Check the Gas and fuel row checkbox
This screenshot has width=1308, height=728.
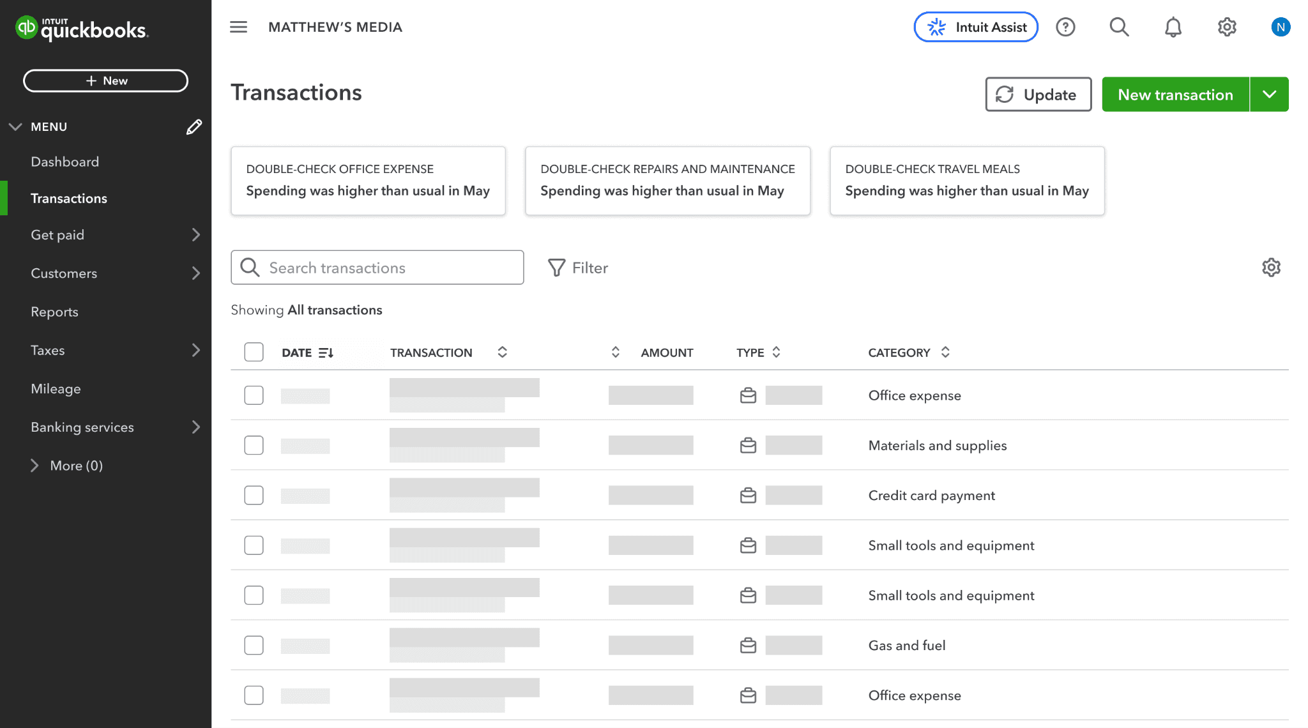(x=254, y=645)
